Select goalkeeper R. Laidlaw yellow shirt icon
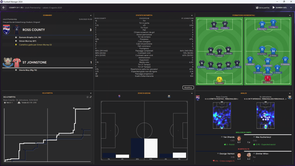 [220, 79]
